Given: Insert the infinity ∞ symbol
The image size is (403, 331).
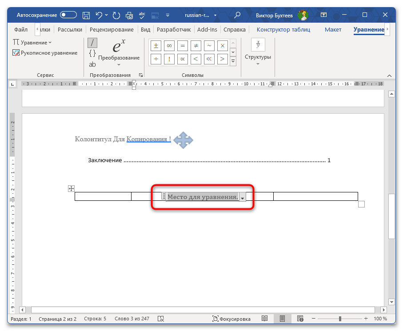Looking at the screenshot, I should [x=169, y=46].
